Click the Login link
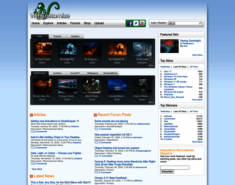The width and height of the screenshot is (235, 185). pos(153,23)
